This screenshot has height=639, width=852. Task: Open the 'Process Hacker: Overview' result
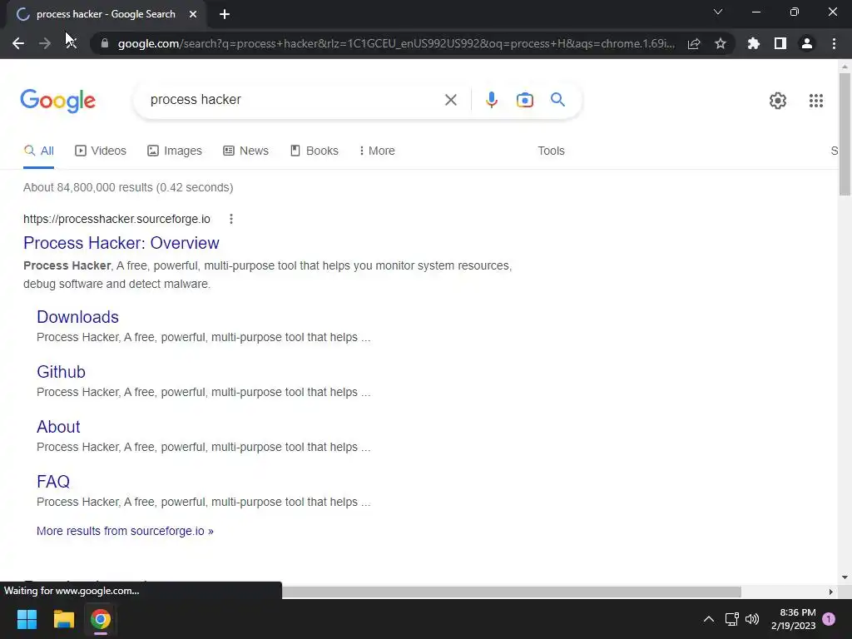click(121, 243)
